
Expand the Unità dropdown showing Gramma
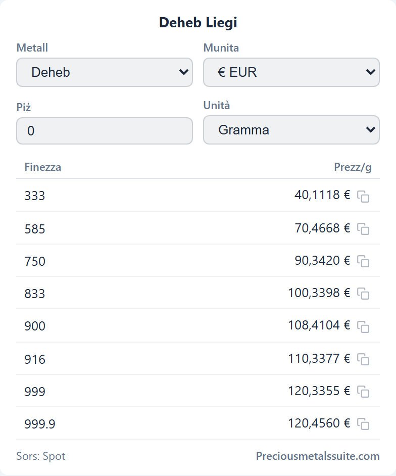point(291,130)
